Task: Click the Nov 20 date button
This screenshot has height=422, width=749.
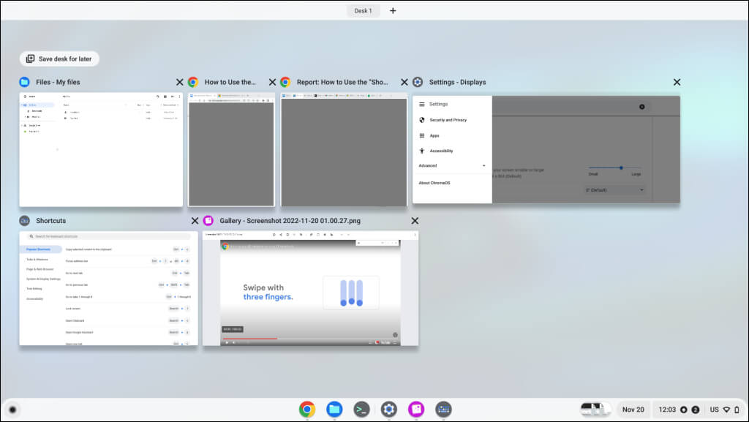Action: point(633,410)
